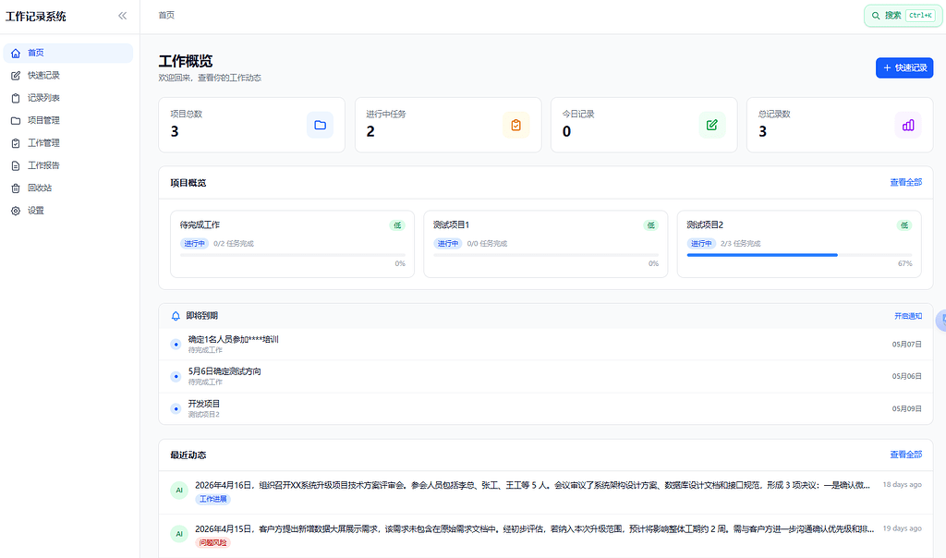The height and width of the screenshot is (558, 946).
Task: Click the plus icon on 快速记录 button
Action: (x=887, y=68)
